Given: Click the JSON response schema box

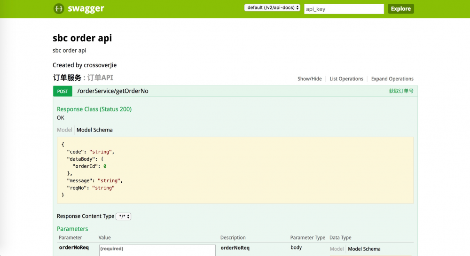Looking at the screenshot, I should (x=235, y=170).
